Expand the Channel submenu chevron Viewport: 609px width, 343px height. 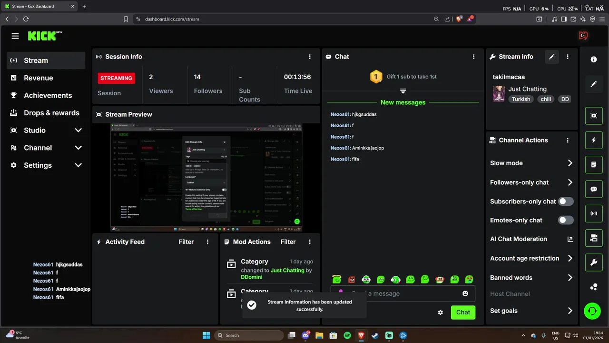(x=79, y=148)
